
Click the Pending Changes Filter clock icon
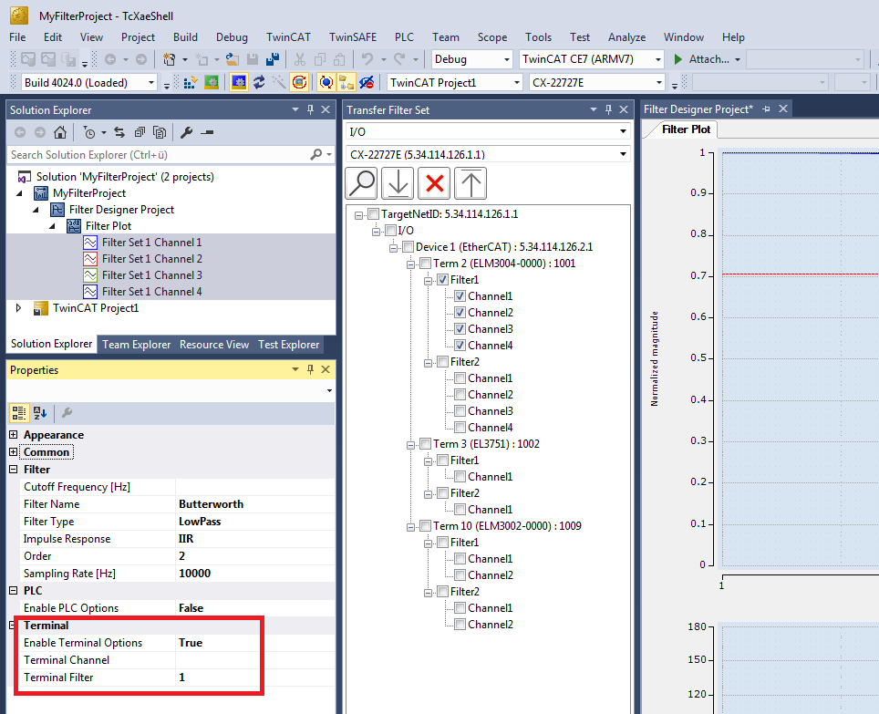(89, 133)
